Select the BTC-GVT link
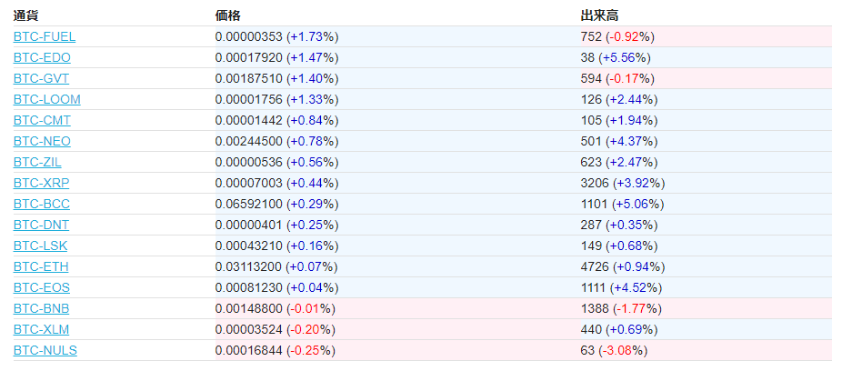This screenshot has width=842, height=371. (41, 78)
